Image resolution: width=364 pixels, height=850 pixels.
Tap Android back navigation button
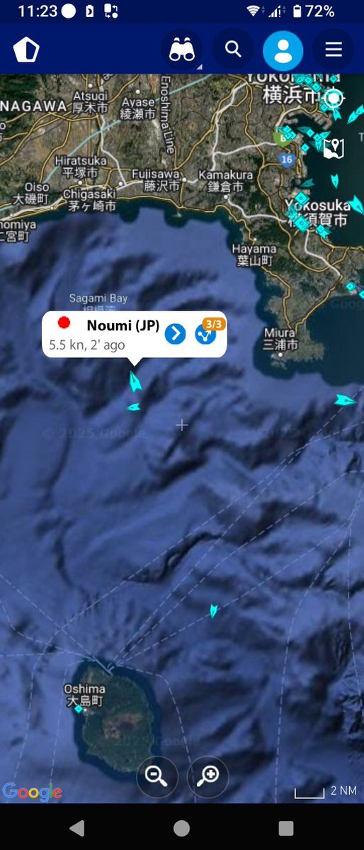click(77, 828)
